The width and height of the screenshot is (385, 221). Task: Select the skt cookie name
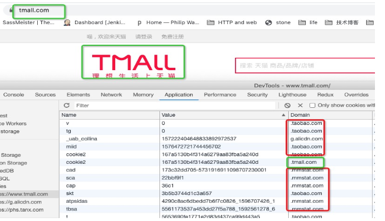[x=70, y=193]
